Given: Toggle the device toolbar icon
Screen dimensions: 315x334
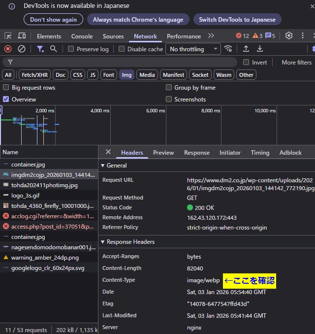Looking at the screenshot, I should (x=22, y=36).
